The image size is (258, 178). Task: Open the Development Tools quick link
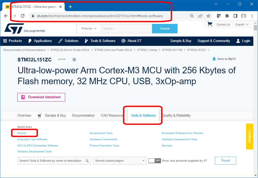[101, 133]
